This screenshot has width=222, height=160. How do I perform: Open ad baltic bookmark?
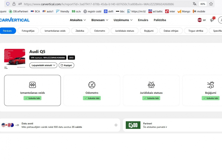tap(156, 11)
